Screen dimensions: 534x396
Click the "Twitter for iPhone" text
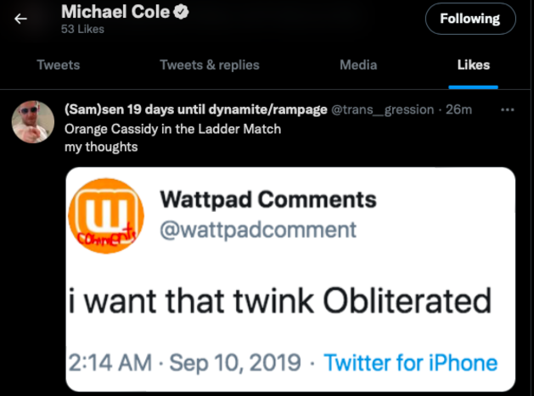[x=411, y=363]
